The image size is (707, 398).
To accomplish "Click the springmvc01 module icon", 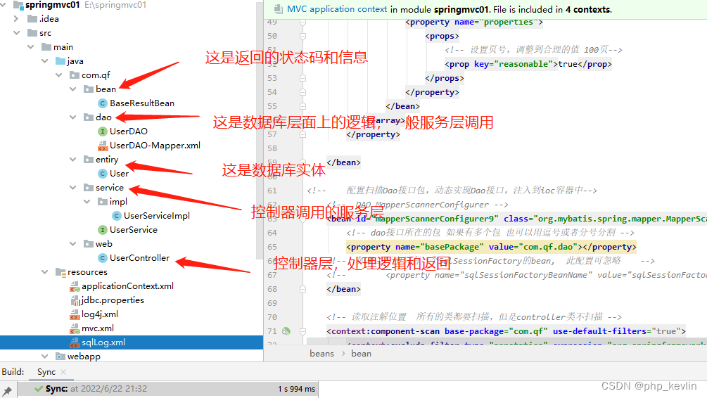I will point(18,6).
